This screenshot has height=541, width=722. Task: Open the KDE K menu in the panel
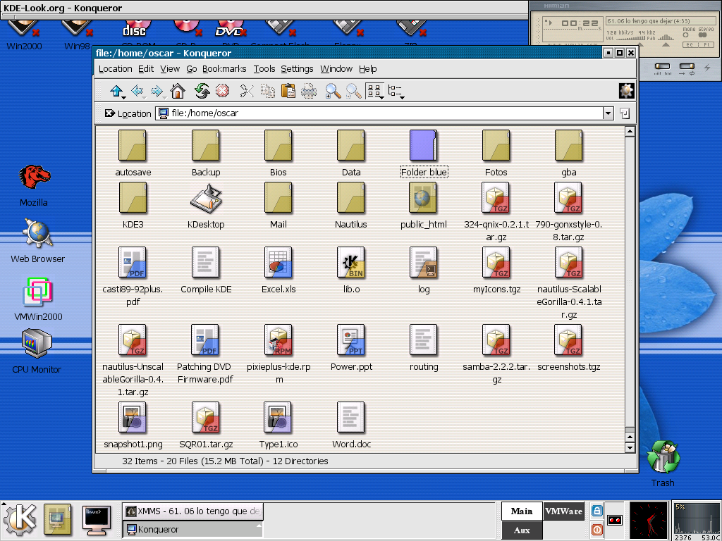pyautogui.click(x=20, y=521)
